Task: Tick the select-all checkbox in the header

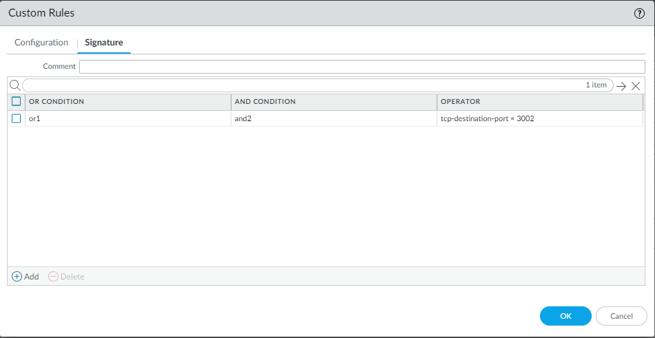Action: coord(17,101)
